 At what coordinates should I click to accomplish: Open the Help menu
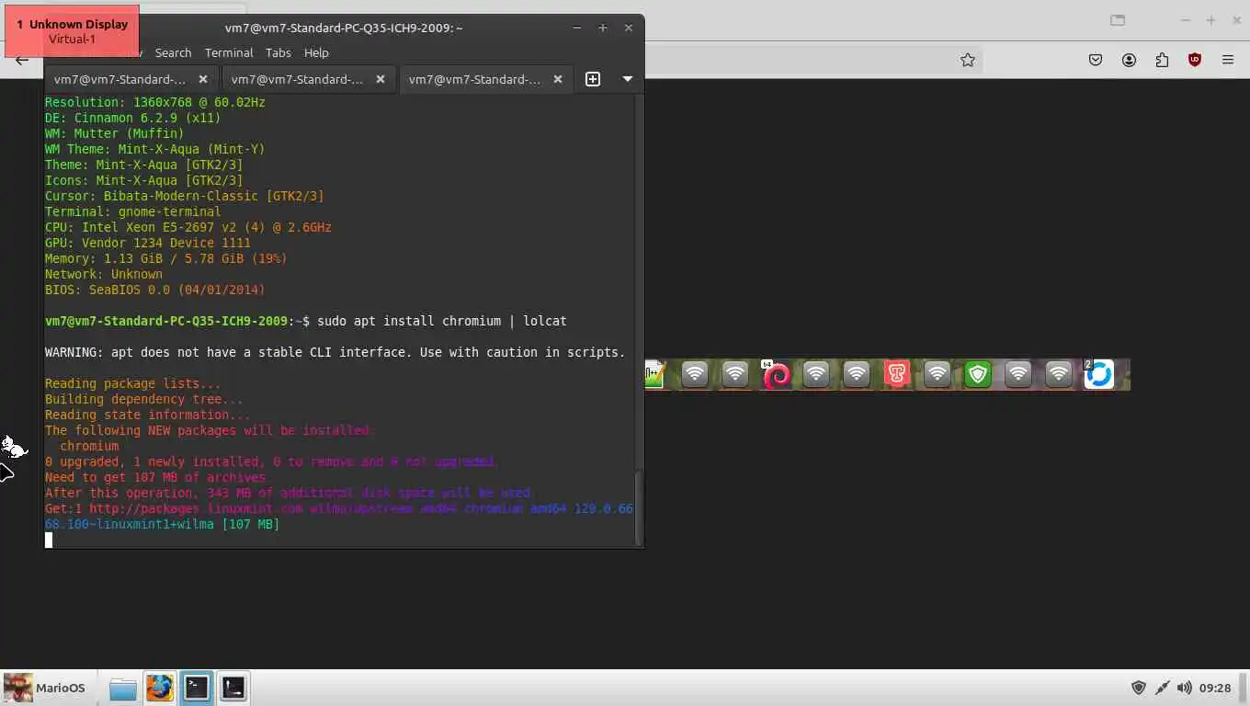point(316,52)
